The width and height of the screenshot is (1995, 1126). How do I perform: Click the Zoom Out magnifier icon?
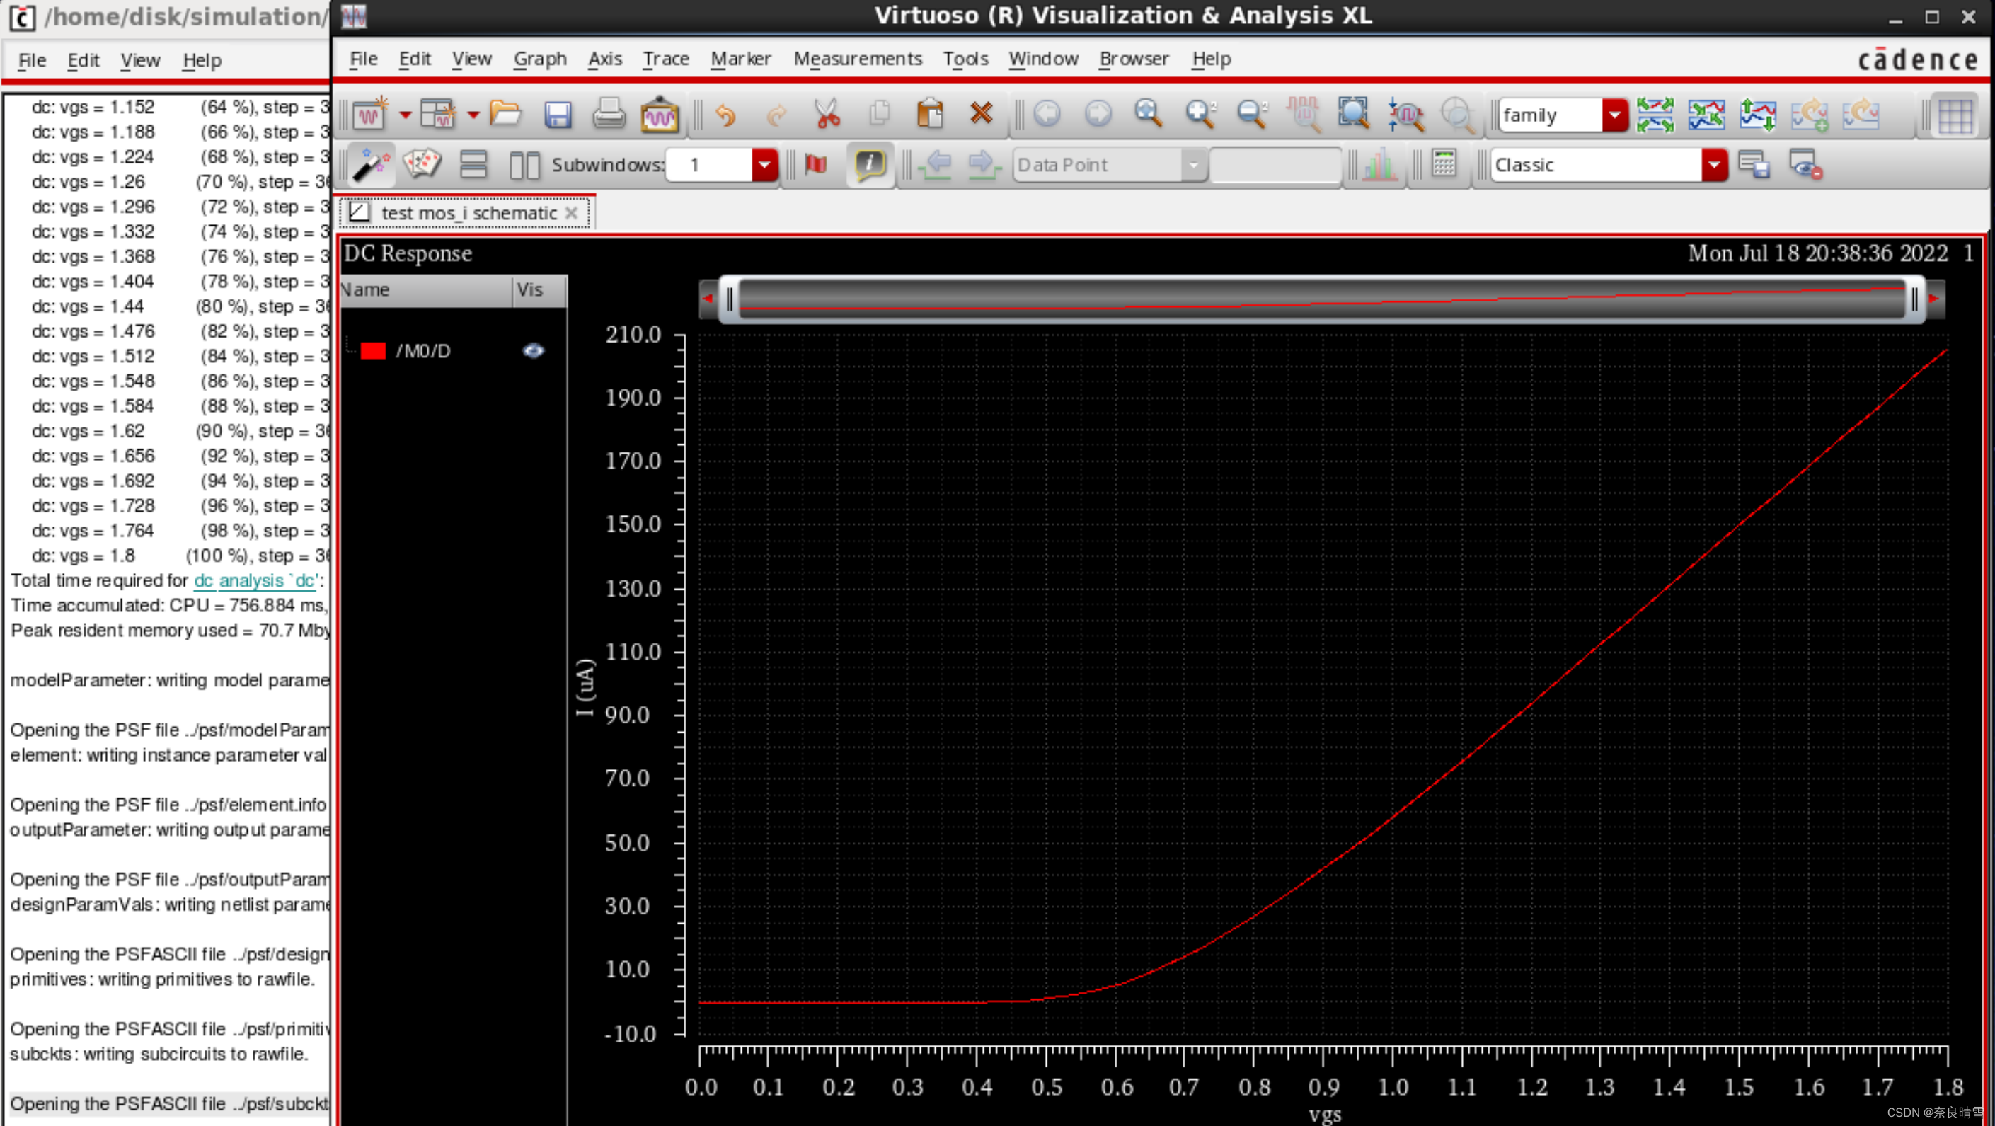[1251, 115]
